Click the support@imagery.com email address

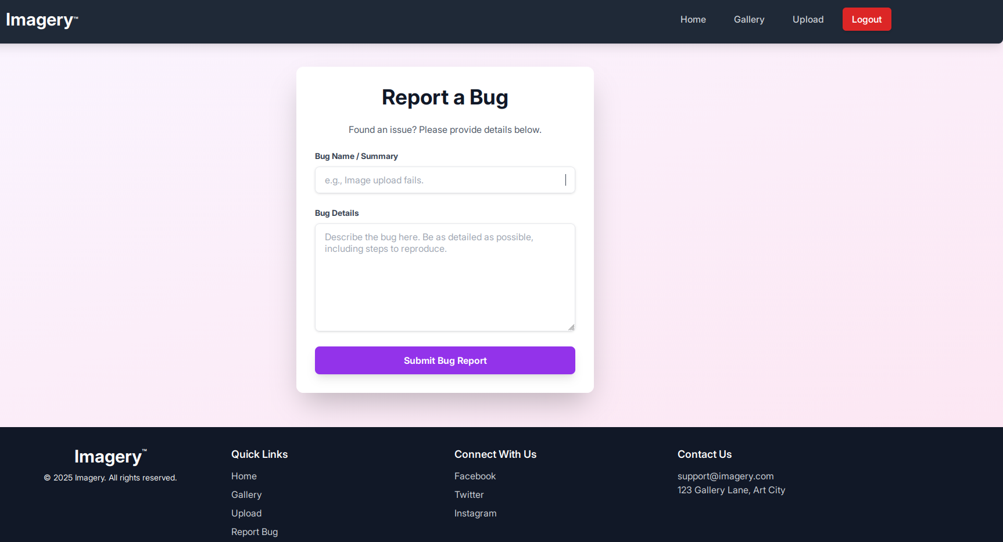tap(725, 476)
